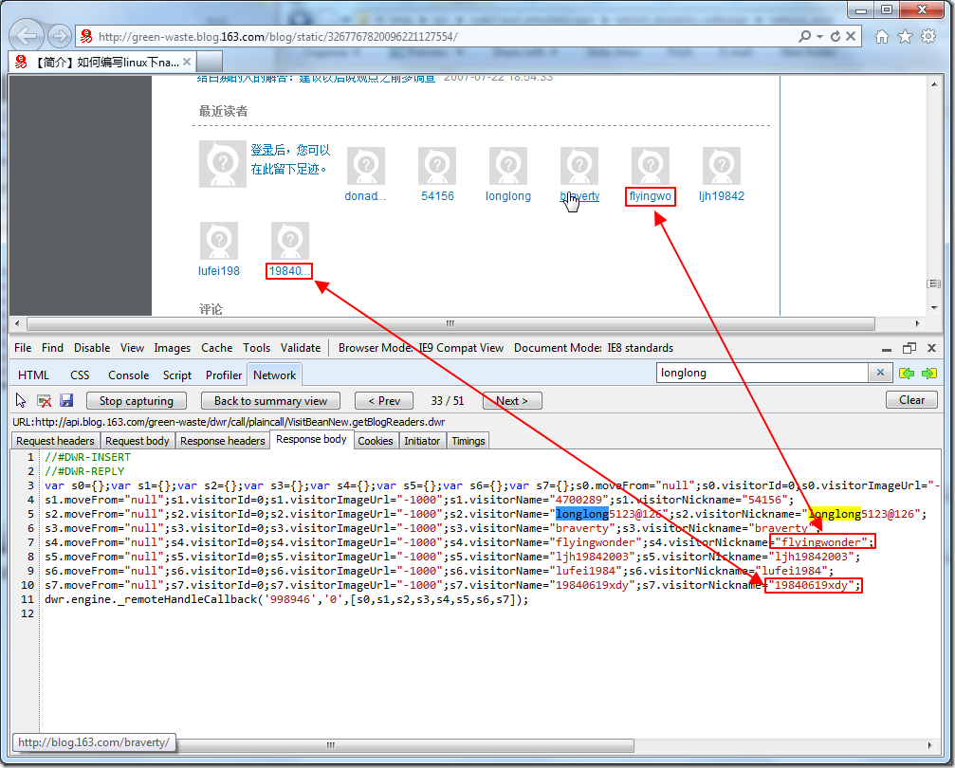Open the Initiator tab

point(422,441)
